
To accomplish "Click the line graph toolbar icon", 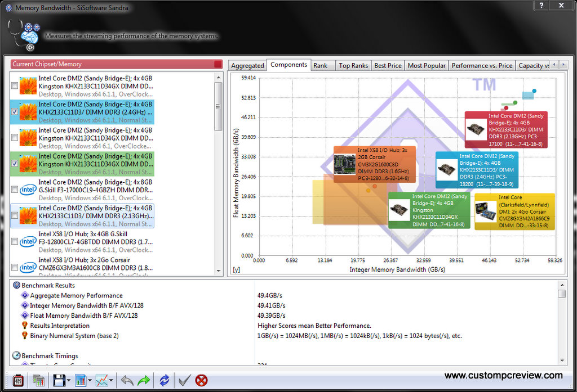I will [101, 380].
